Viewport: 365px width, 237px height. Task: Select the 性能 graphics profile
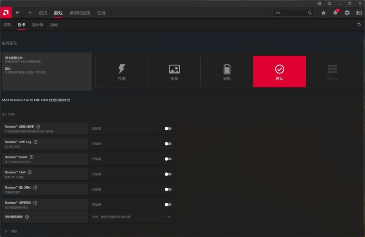pos(121,72)
